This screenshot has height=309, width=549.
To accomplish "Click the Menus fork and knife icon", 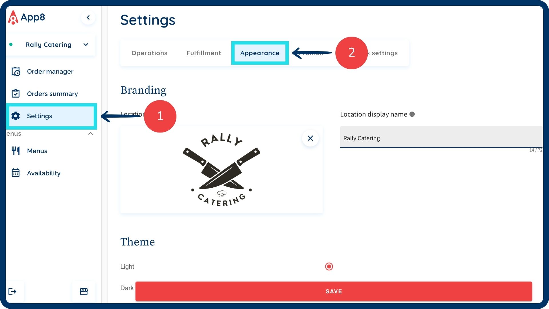I will point(16,151).
